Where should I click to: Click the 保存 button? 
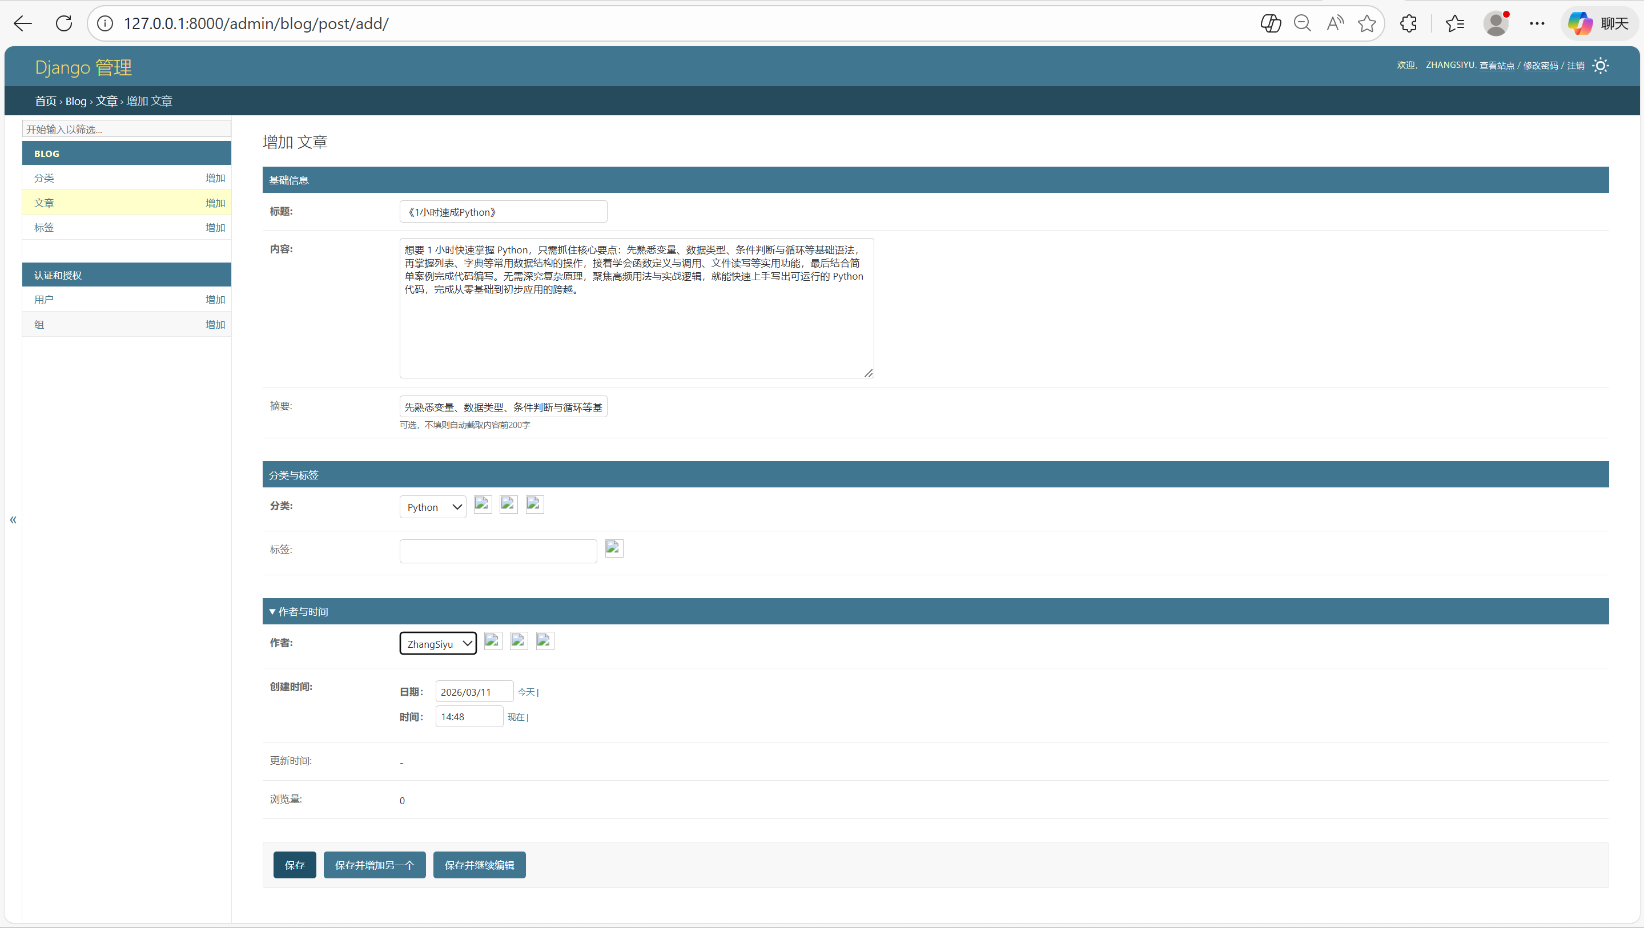[x=294, y=865]
